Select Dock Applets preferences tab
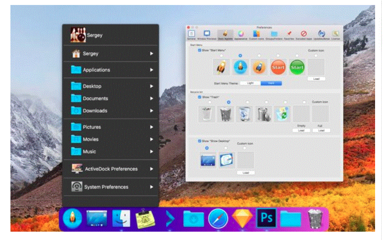Screen dimensions: 383x240 click(225, 35)
